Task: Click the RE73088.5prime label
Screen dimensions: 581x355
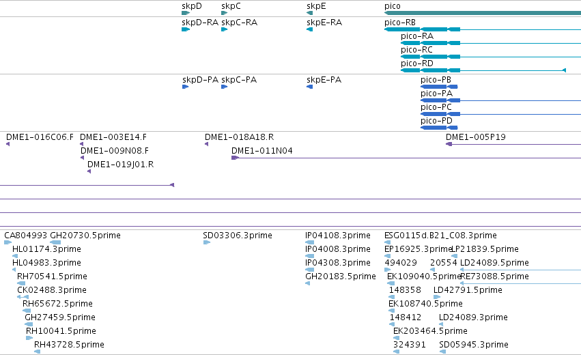Action: [x=494, y=276]
